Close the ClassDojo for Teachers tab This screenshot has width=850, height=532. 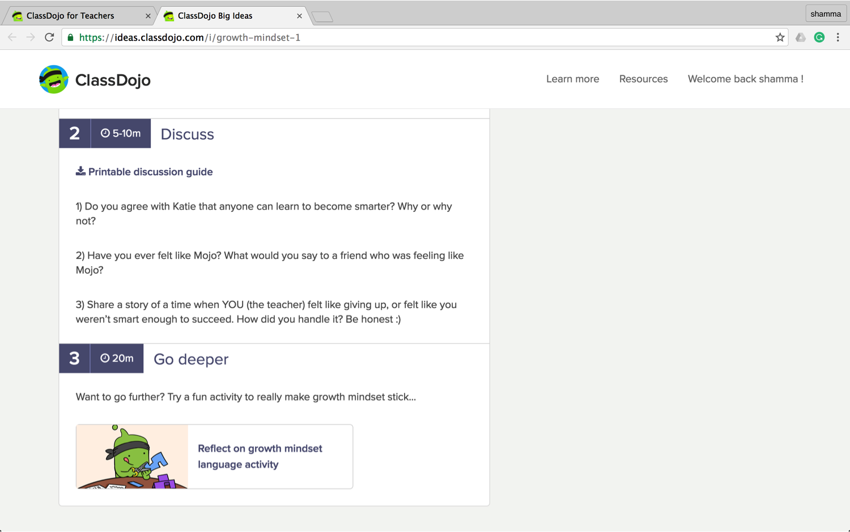point(148,16)
